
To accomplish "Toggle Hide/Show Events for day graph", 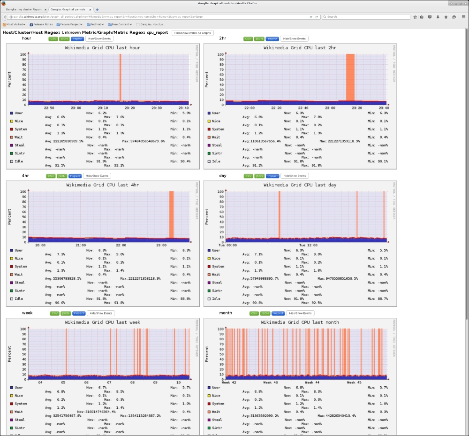I will click(295, 176).
